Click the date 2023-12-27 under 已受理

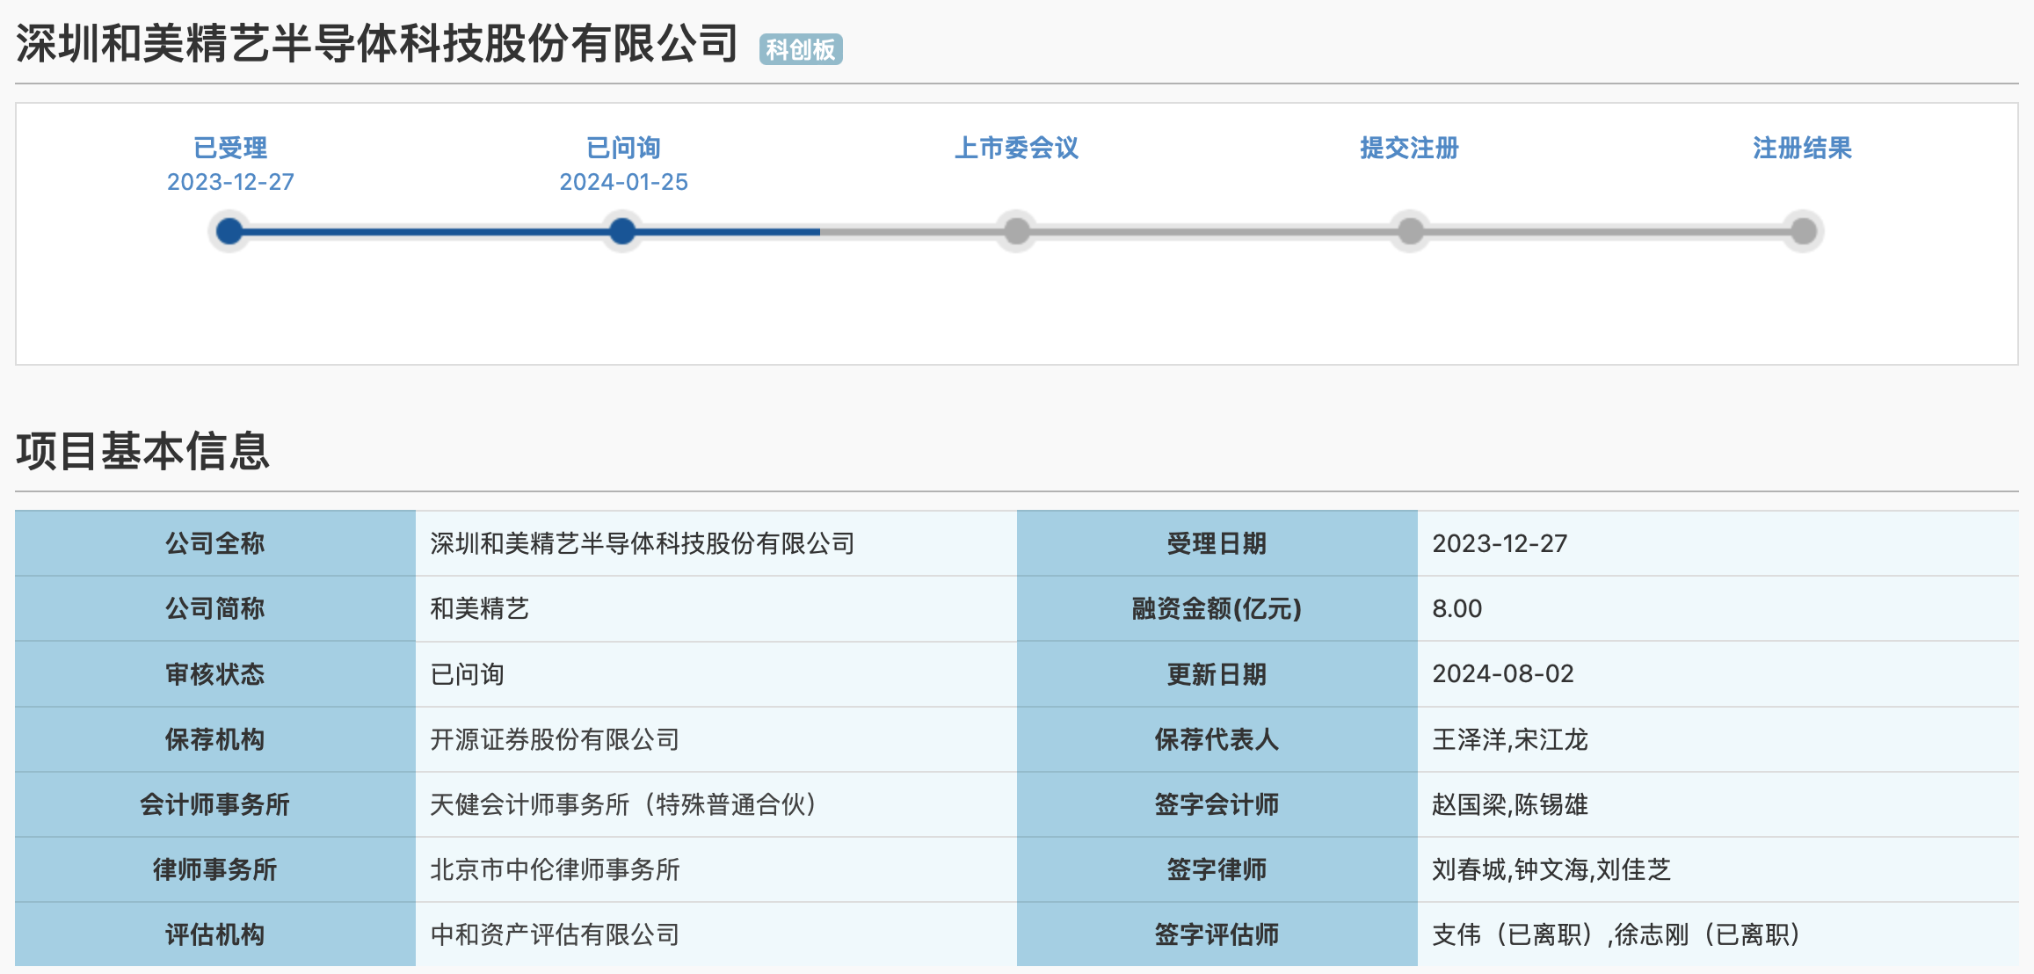click(x=230, y=182)
